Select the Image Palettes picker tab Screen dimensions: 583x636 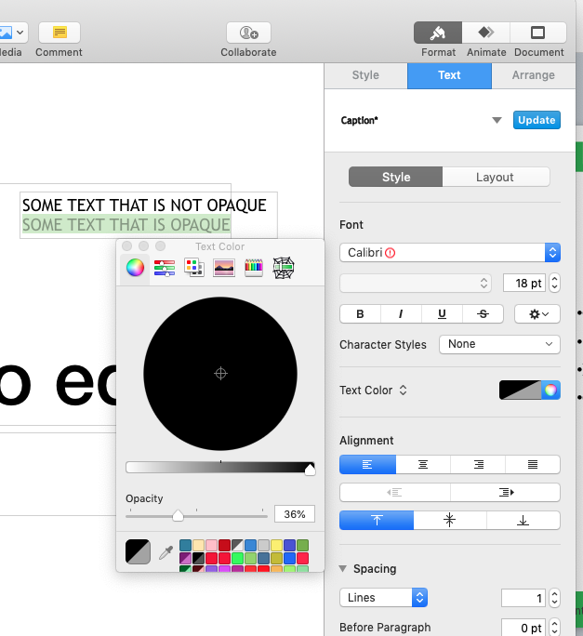coord(224,268)
